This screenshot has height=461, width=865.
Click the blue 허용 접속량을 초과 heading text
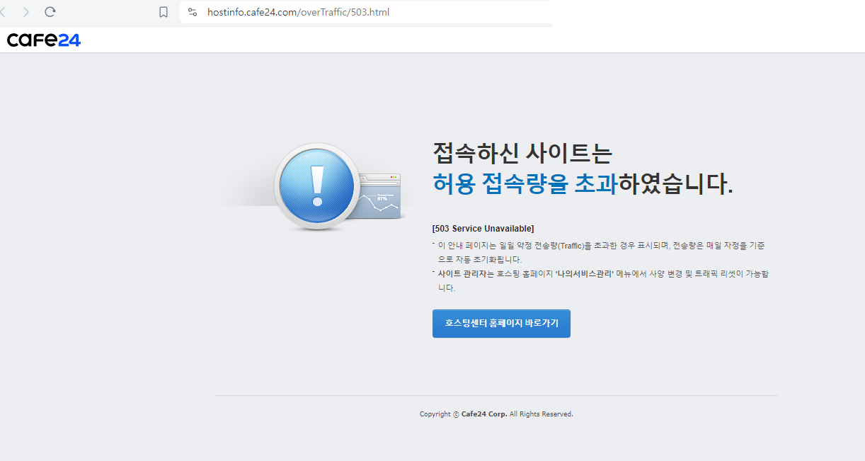(x=525, y=183)
